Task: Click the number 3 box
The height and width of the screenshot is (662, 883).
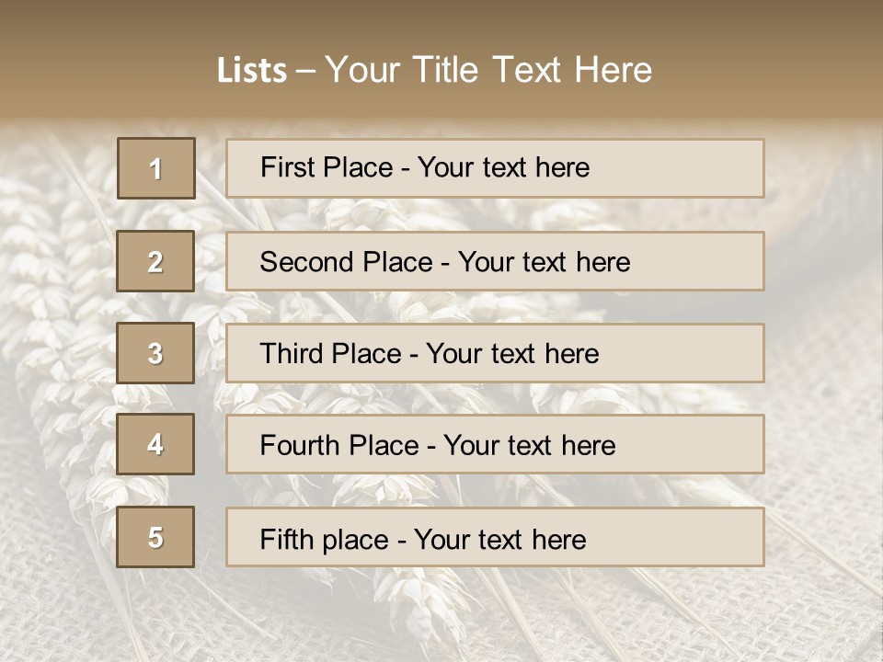Action: click(x=155, y=353)
